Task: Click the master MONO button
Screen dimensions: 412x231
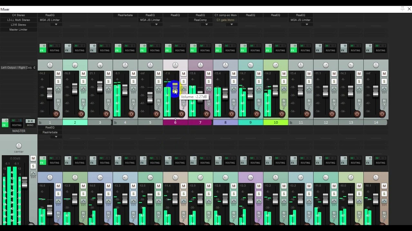Action: [x=30, y=123]
